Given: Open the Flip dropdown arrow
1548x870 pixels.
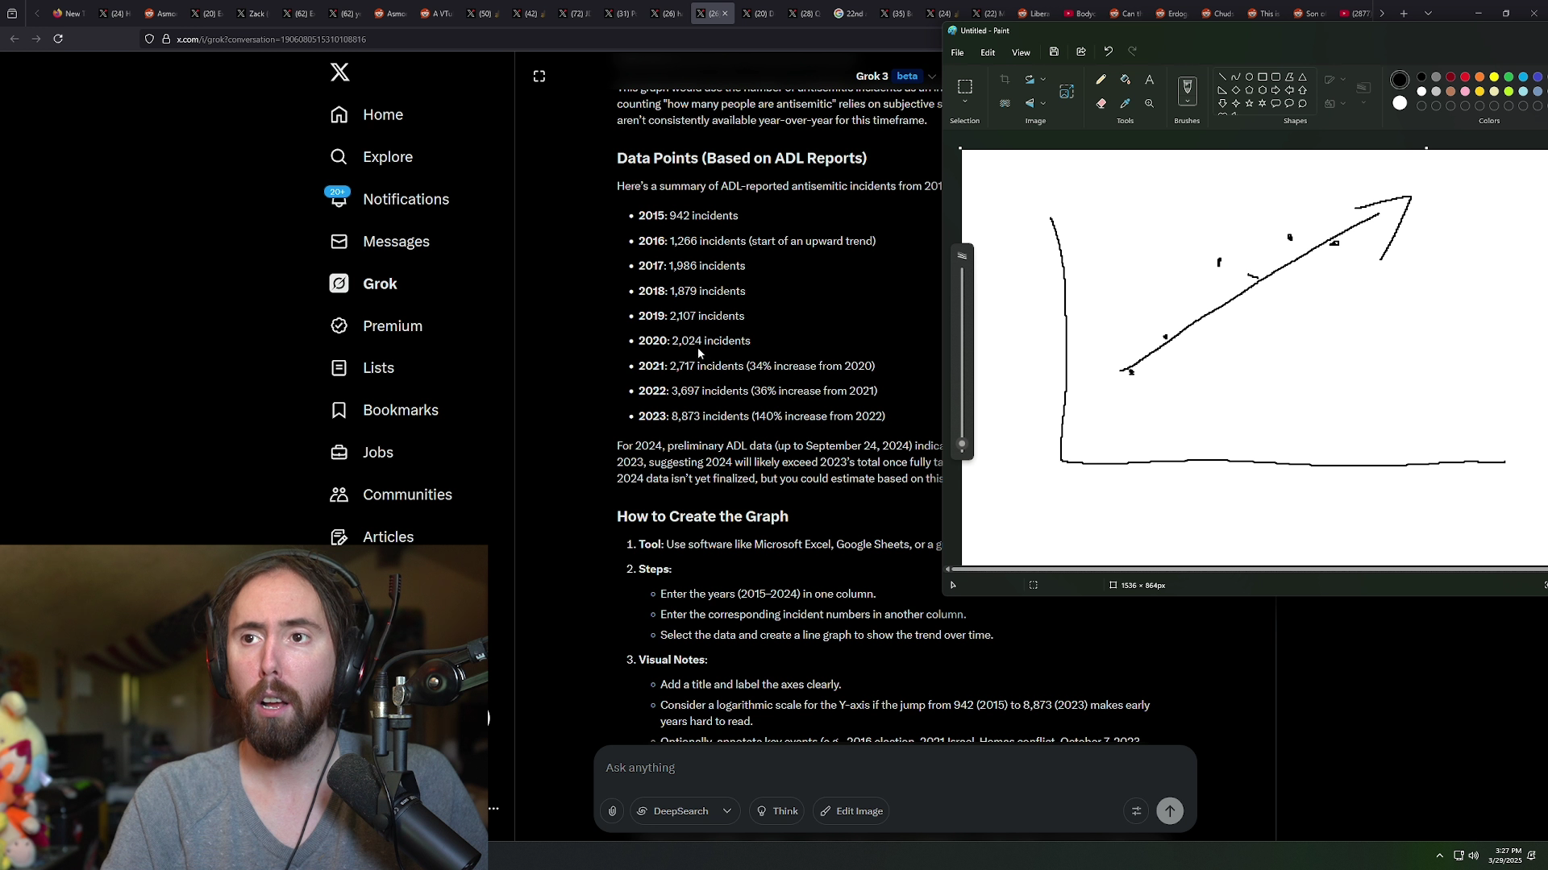Looking at the screenshot, I should tap(1043, 103).
